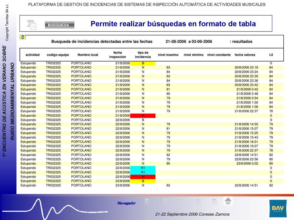The image size is (294, 220).
Task: Click the yellow B cell dated 21/8/2006
Action: [143, 63]
